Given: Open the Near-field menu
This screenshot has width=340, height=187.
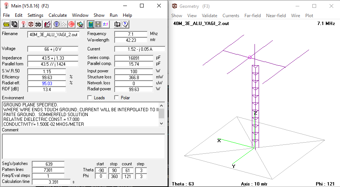Looking at the screenshot, I should click(x=276, y=16).
